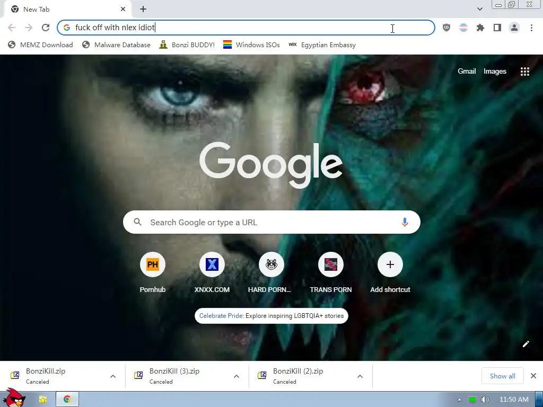Open Chrome's three-dot menu
Viewport: 543px width, 407px height.
pyautogui.click(x=531, y=28)
